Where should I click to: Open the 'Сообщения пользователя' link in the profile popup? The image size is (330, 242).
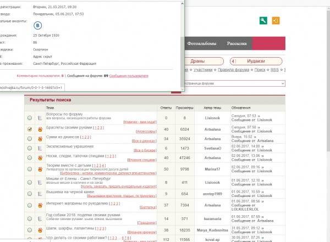pyautogui.click(x=129, y=76)
